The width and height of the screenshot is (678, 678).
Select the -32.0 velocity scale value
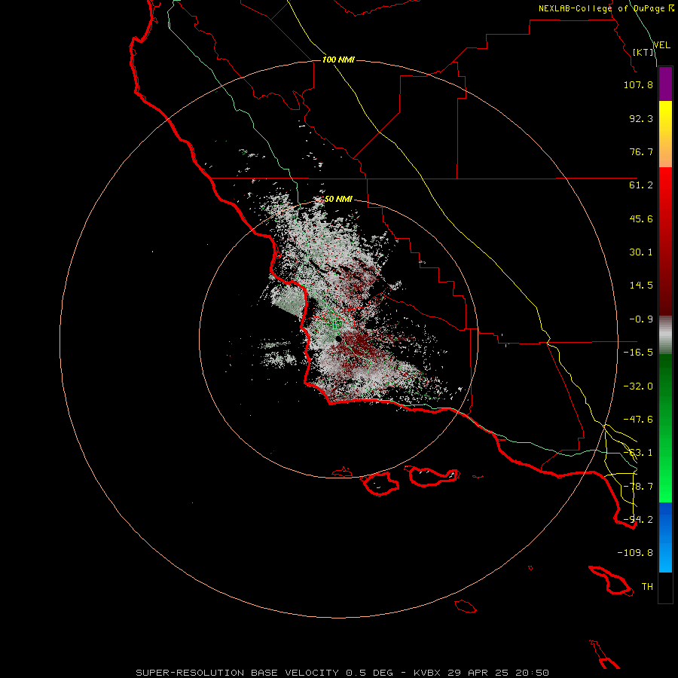tap(638, 386)
